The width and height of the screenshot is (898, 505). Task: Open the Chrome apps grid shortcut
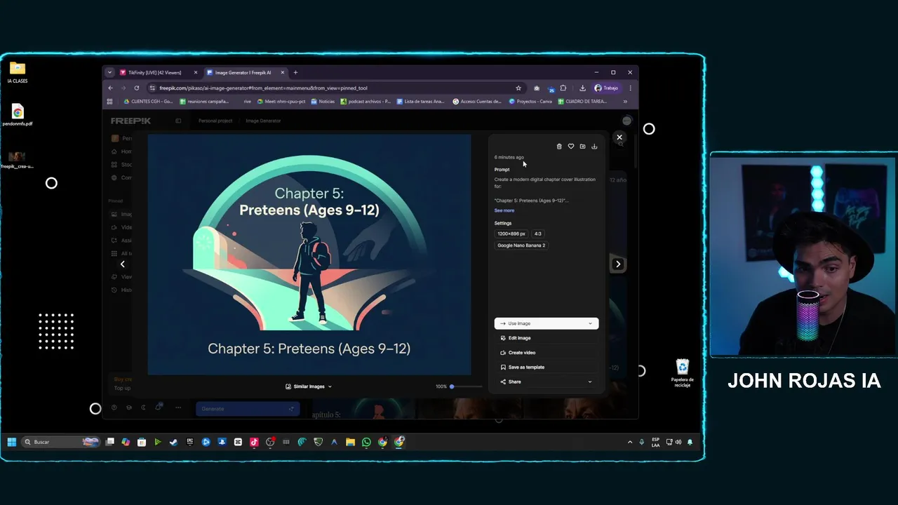[109, 101]
